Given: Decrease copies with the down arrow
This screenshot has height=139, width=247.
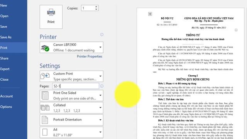Looking at the screenshot, I should 96,9.
